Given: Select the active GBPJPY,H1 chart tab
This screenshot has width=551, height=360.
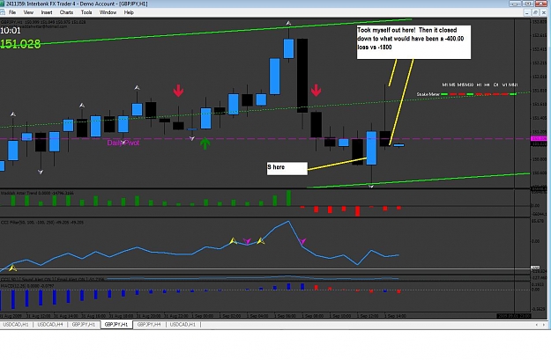Looking at the screenshot, I should click(116, 325).
